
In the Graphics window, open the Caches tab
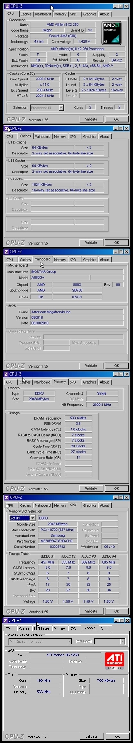point(25,629)
